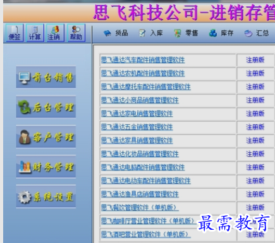Click the 零售 icon in toolbar
Viewport: 275px width, 243px height.
pos(178,33)
